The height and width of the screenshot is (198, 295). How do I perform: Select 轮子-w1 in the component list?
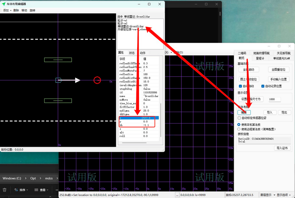pyautogui.click(x=122, y=20)
